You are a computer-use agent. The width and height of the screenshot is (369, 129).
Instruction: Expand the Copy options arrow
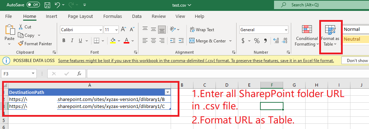coord(39,35)
